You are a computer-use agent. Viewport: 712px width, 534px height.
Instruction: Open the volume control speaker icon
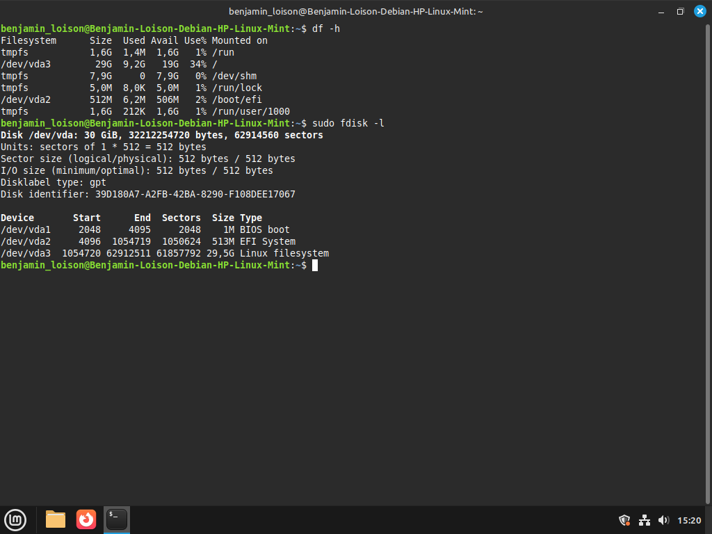click(663, 520)
